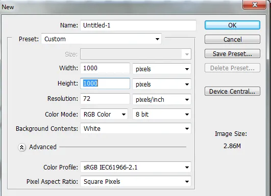Image resolution: width=271 pixels, height=196 pixels.
Task: Open the Resolution pixels/inch dropdown
Action: [x=162, y=99]
